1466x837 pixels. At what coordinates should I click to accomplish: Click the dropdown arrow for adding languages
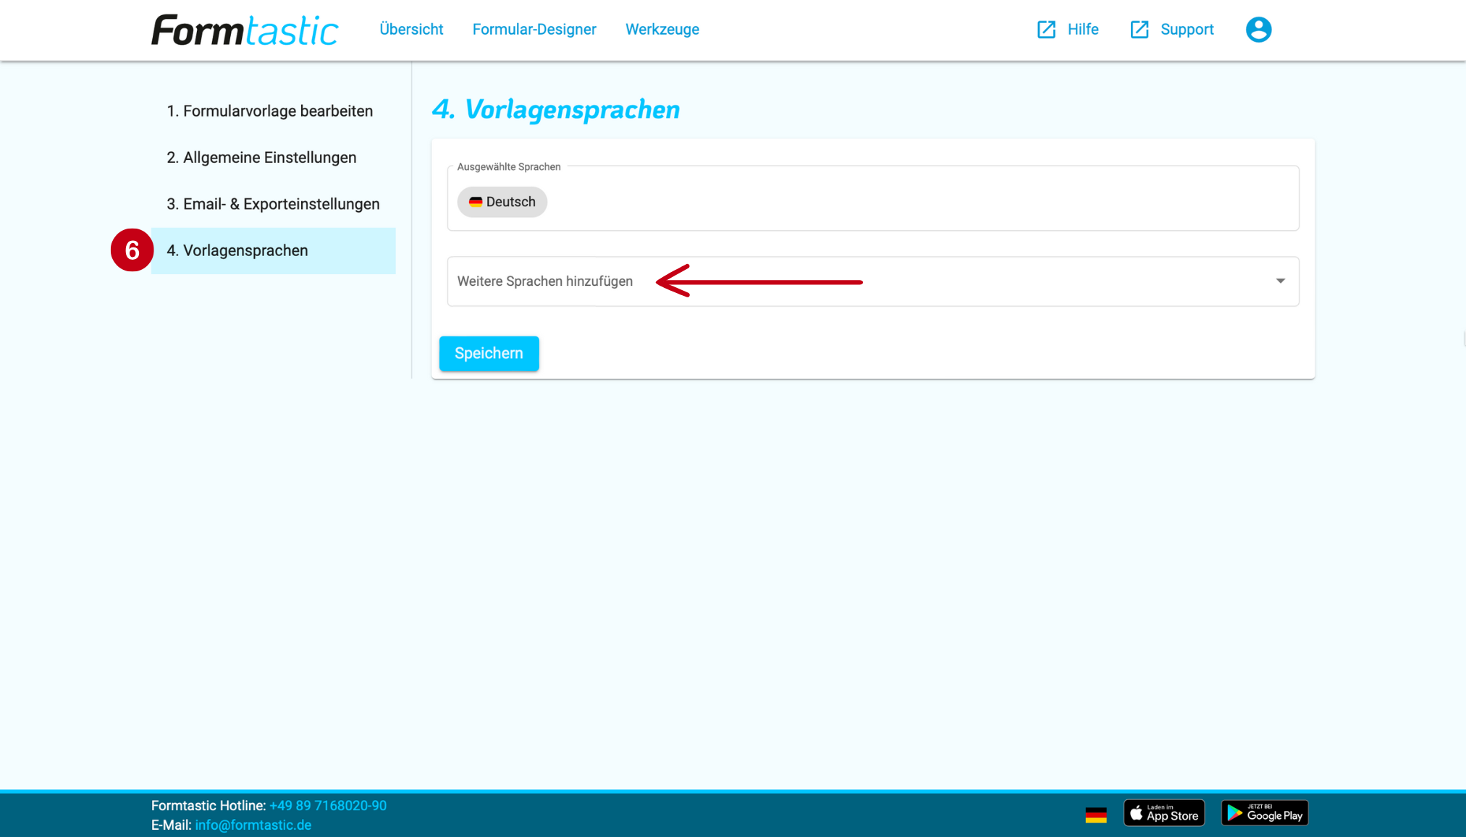coord(1281,281)
